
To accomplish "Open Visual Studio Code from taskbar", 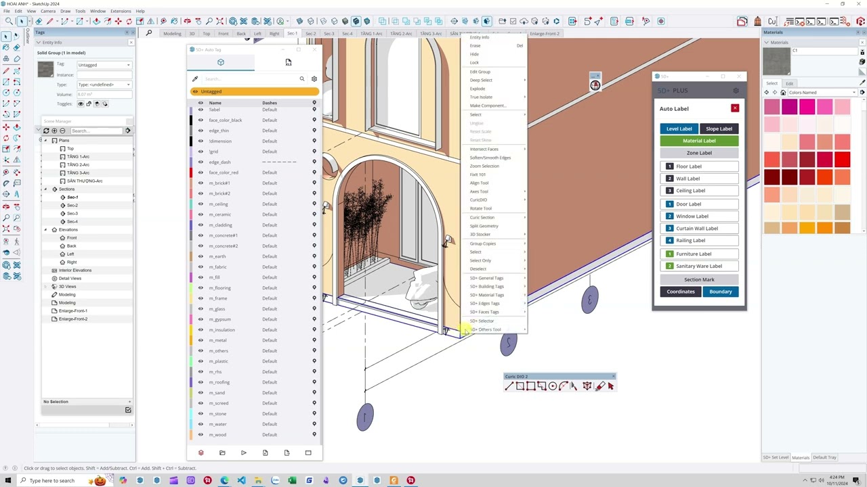I will point(241,480).
